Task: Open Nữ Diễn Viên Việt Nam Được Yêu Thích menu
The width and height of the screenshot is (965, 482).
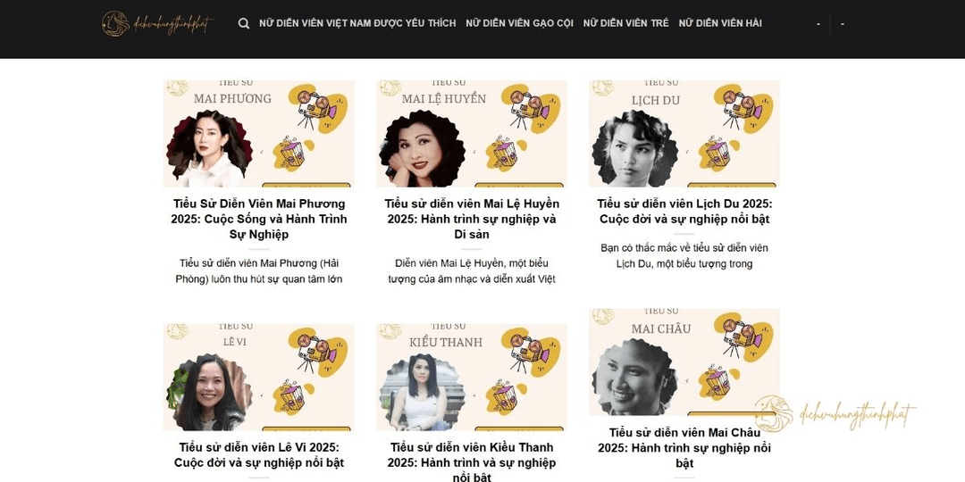Action: click(x=357, y=23)
